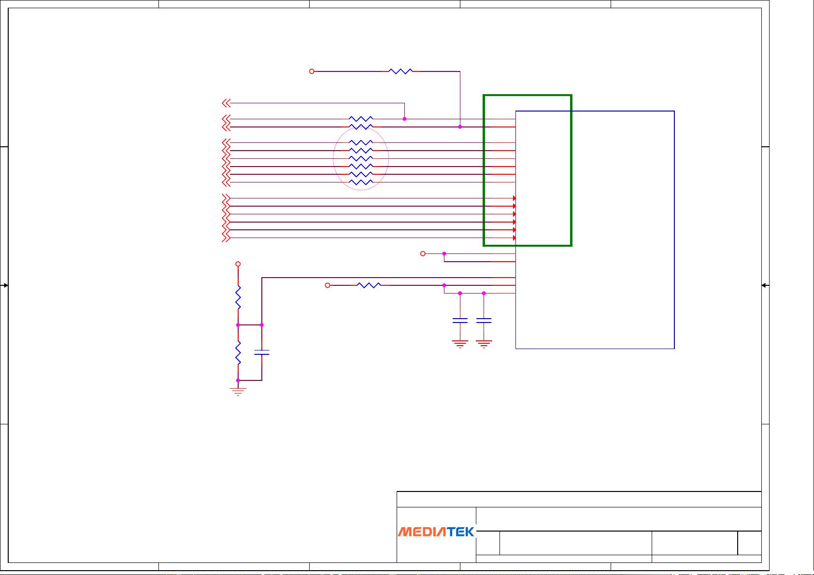Select the large blue IC component outline
Image resolution: width=814 pixels, height=575 pixels.
coord(595,230)
